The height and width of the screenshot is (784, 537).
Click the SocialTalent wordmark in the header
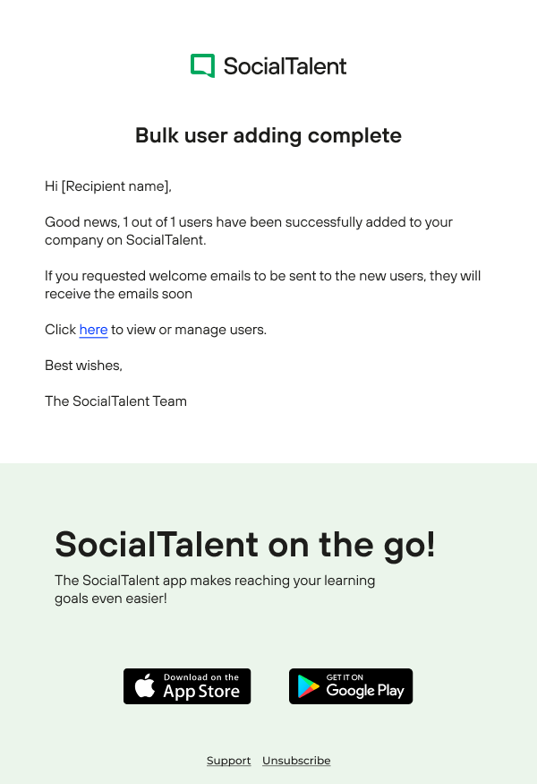pos(285,65)
